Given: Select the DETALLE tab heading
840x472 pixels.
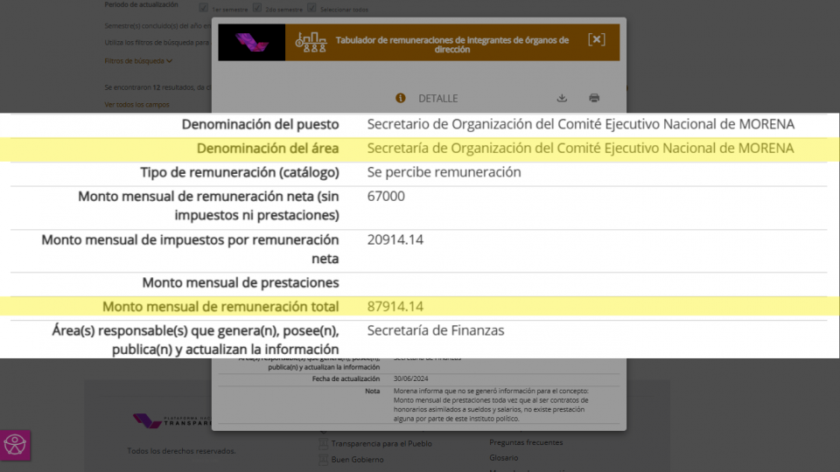Looking at the screenshot, I should coord(437,98).
